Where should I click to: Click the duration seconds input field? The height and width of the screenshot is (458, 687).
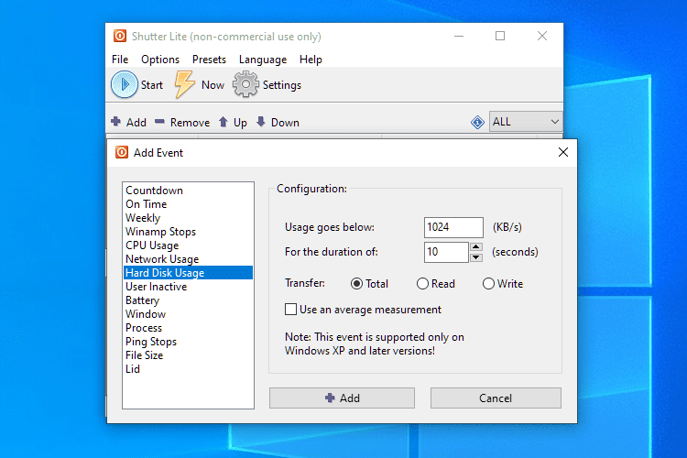coord(446,252)
